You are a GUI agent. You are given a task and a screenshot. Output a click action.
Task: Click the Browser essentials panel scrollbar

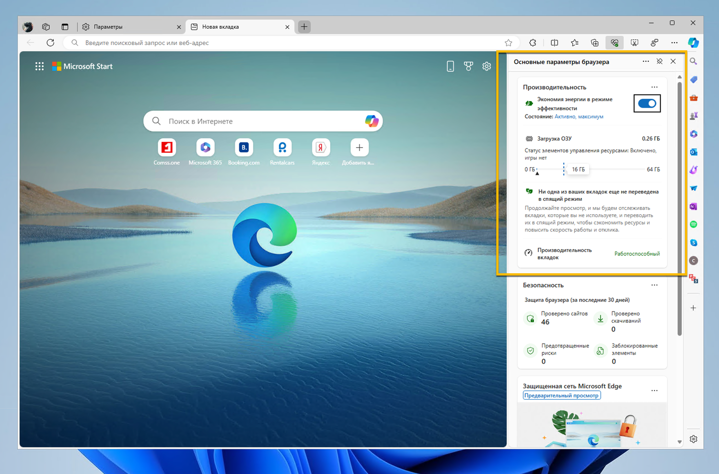679,208
